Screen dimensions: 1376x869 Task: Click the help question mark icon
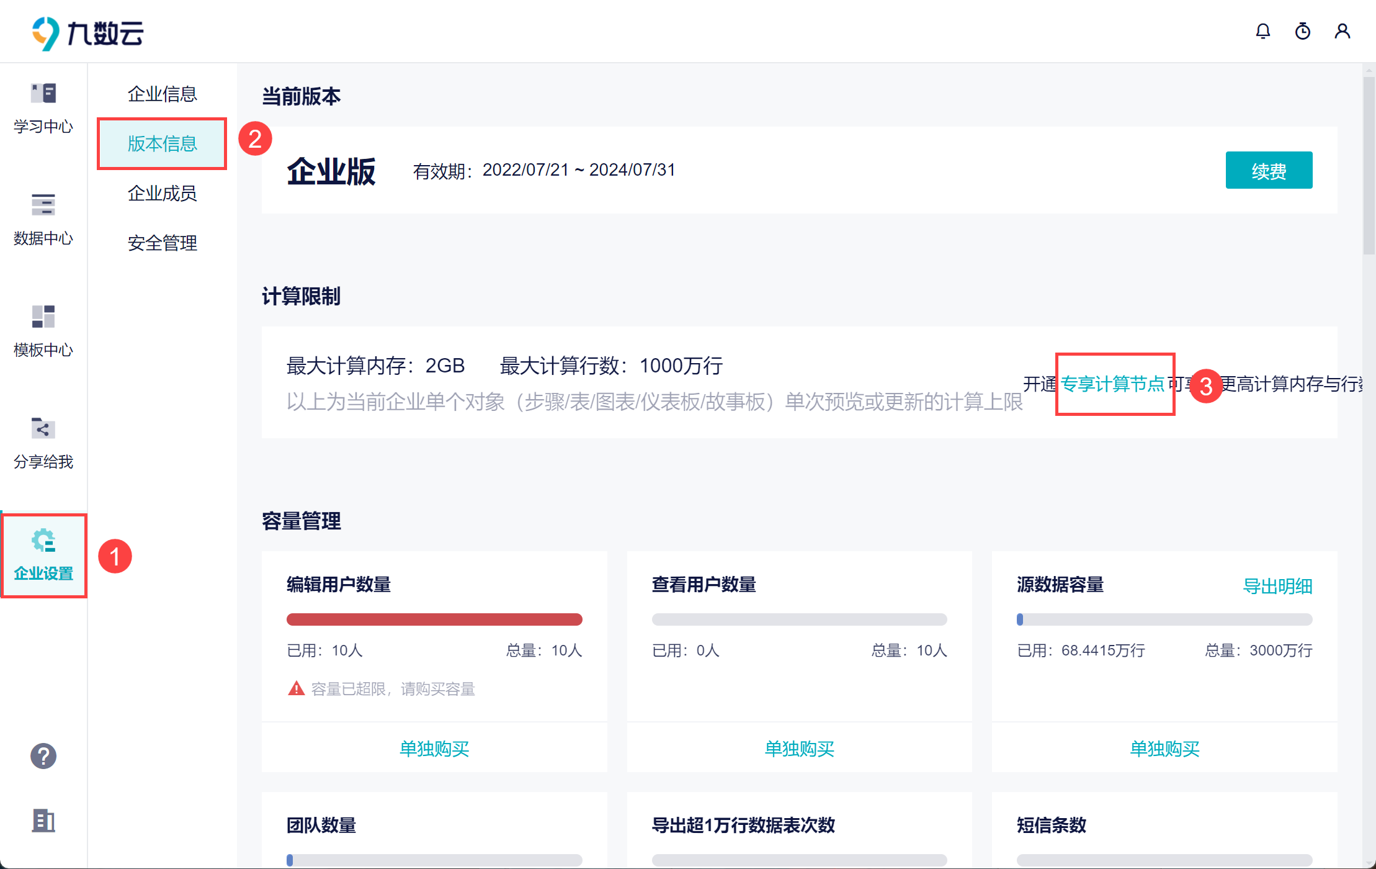[x=43, y=756]
